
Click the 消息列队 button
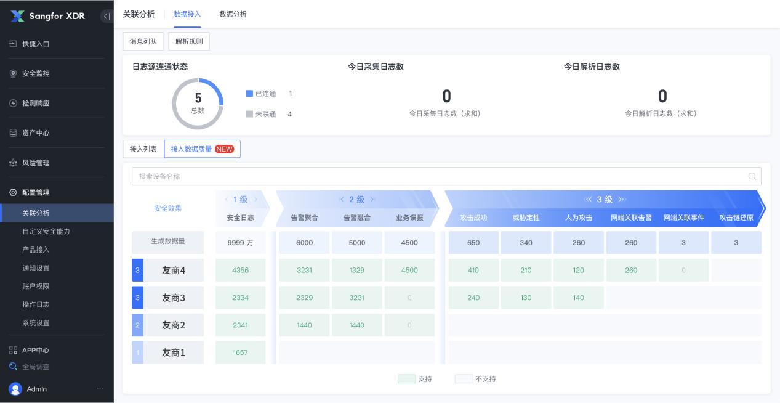coord(143,41)
